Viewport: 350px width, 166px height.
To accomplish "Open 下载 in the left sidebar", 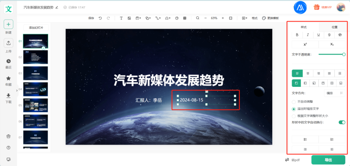I will (8, 99).
